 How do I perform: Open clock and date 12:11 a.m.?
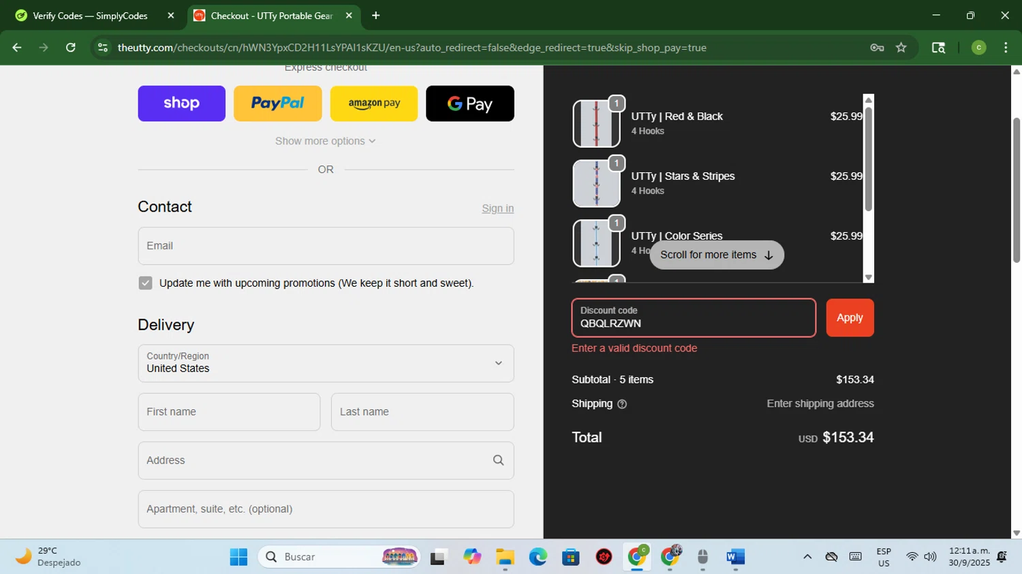[x=969, y=557]
